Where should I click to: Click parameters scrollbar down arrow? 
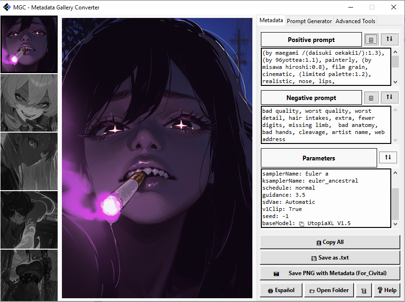tap(395, 224)
